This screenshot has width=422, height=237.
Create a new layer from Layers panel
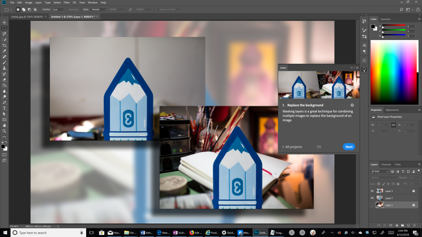pyautogui.click(x=408, y=225)
